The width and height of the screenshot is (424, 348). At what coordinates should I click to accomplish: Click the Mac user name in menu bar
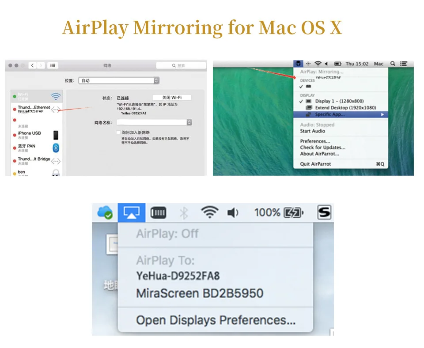click(379, 64)
